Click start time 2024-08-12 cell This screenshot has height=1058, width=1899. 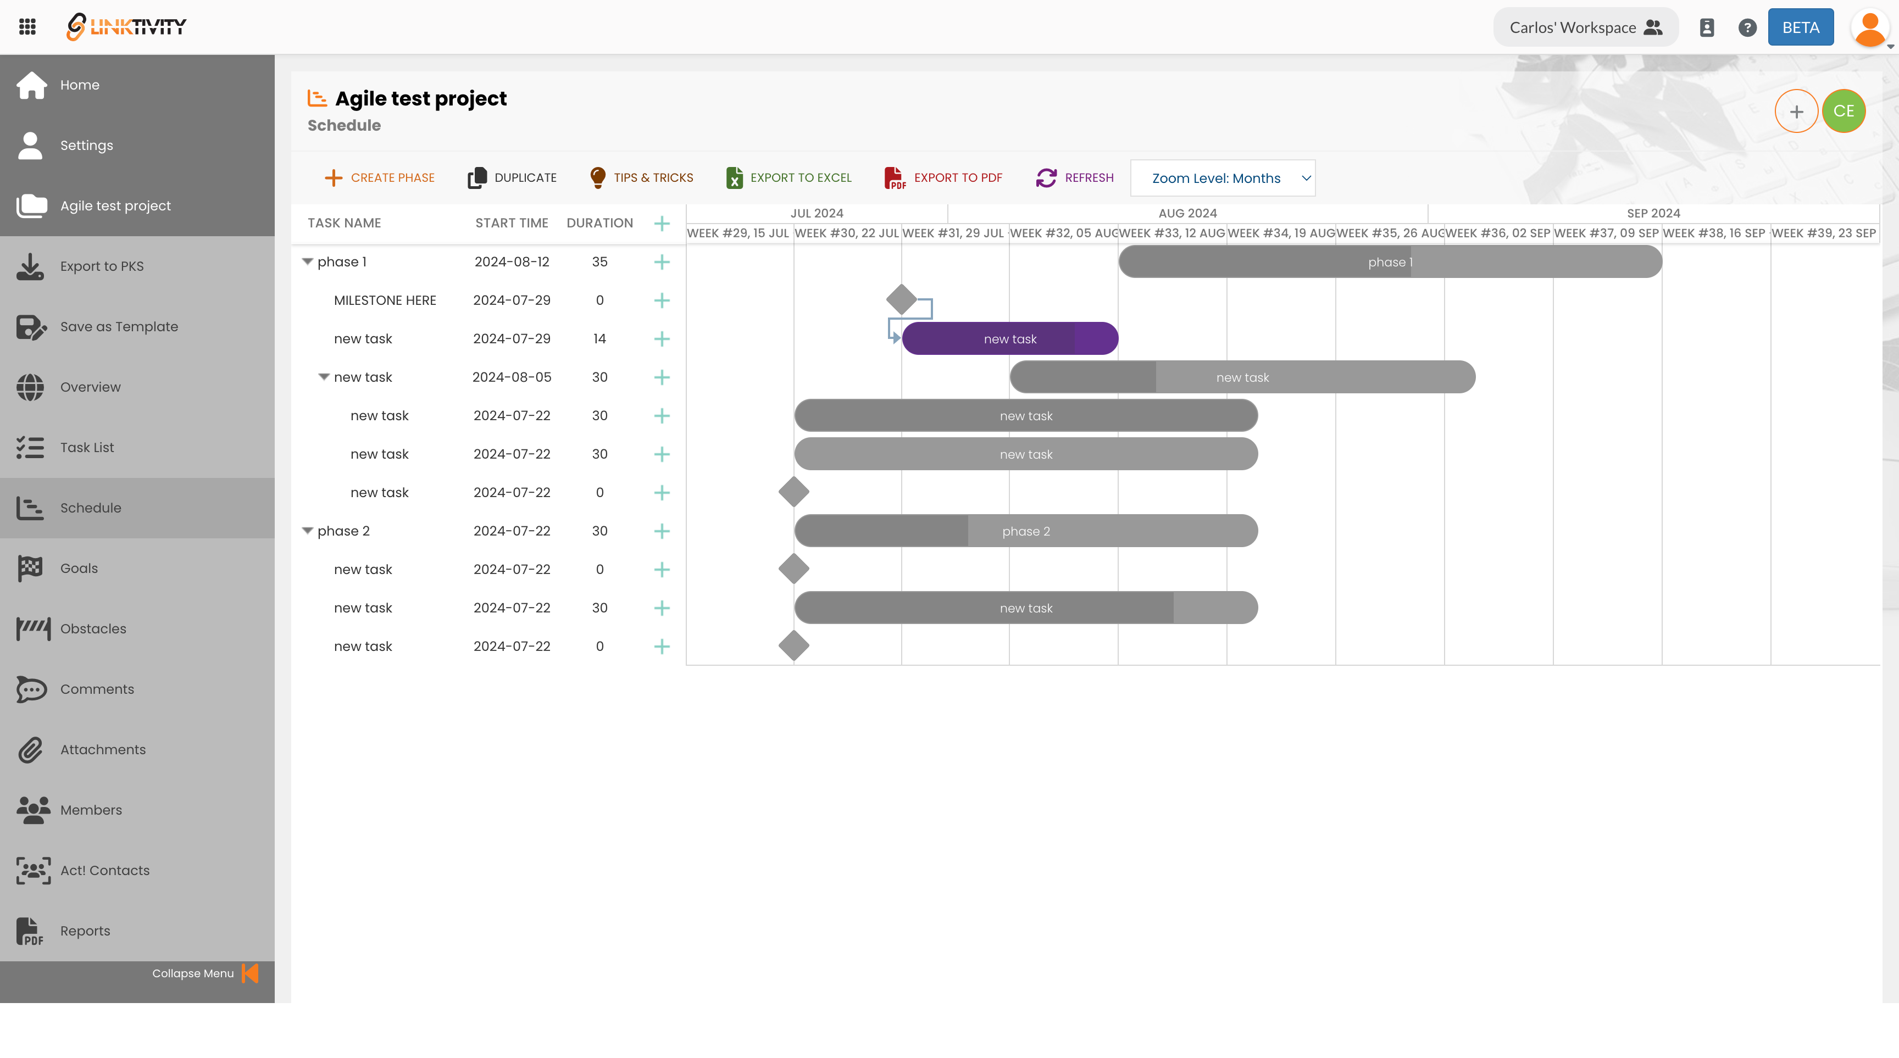tap(512, 261)
